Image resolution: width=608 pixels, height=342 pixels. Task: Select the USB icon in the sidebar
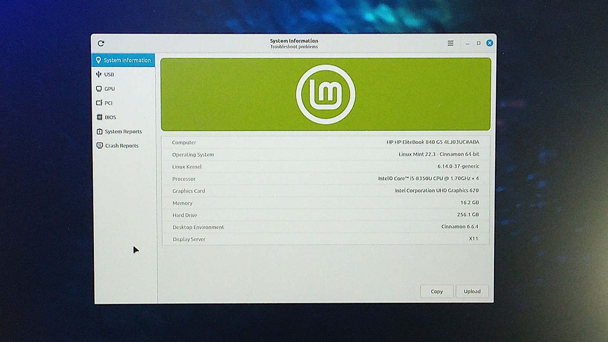(99, 74)
